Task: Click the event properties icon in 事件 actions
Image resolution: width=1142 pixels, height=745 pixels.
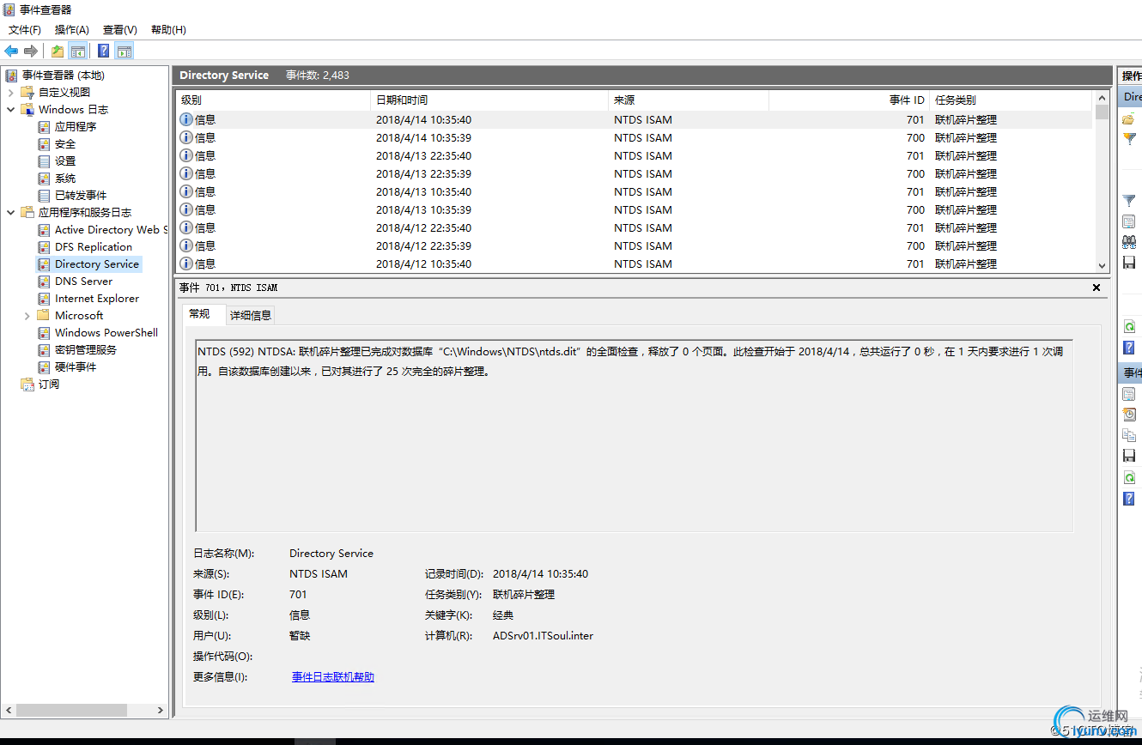Action: pos(1129,394)
